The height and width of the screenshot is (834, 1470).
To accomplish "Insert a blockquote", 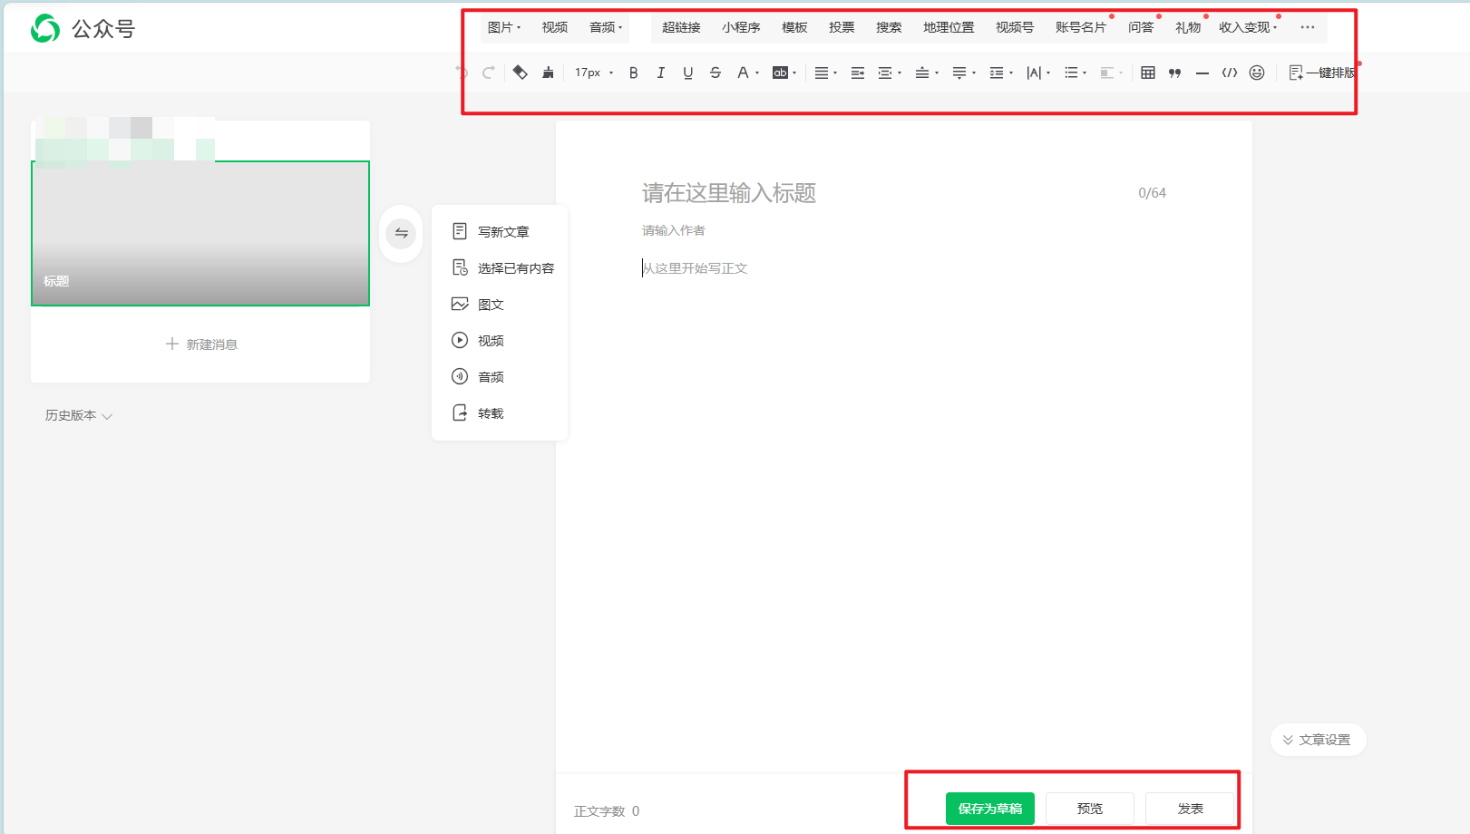I will pos(1174,73).
